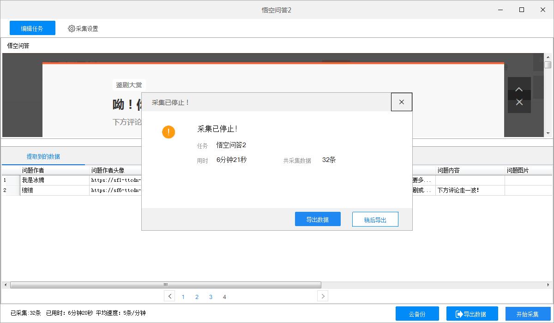Image resolution: width=554 pixels, height=323 pixels.
Task: Jump to page 4 of the results
Action: 224,297
